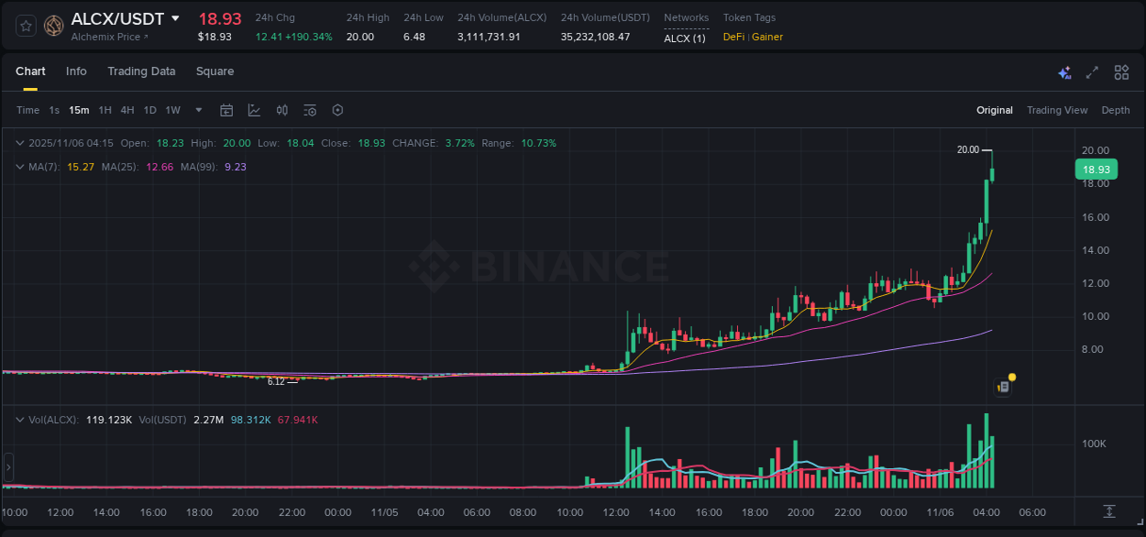
Task: Switch to the Trading Data tab
Action: click(x=141, y=71)
